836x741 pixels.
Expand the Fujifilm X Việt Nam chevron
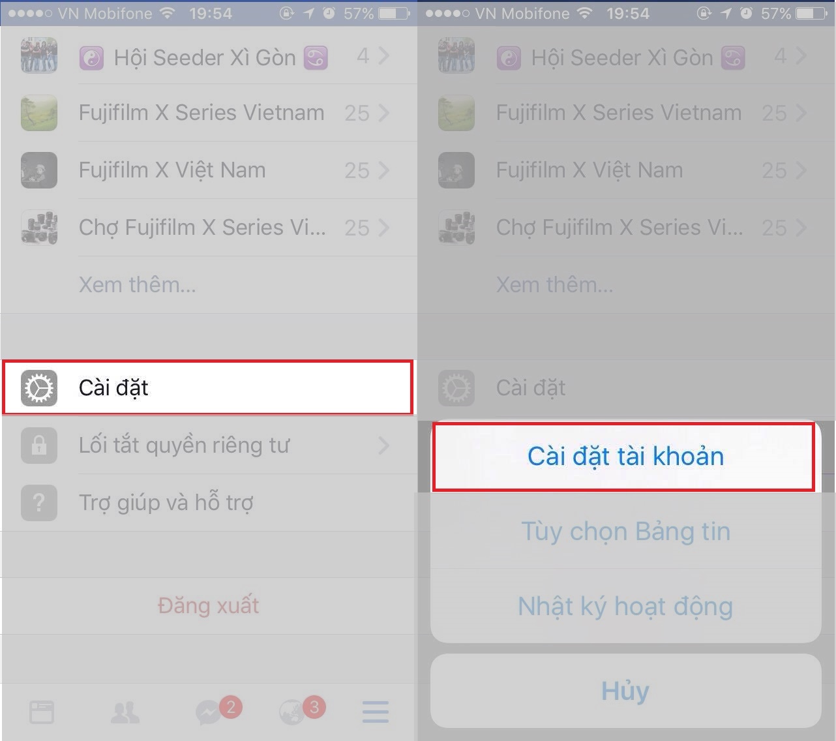[x=383, y=170]
